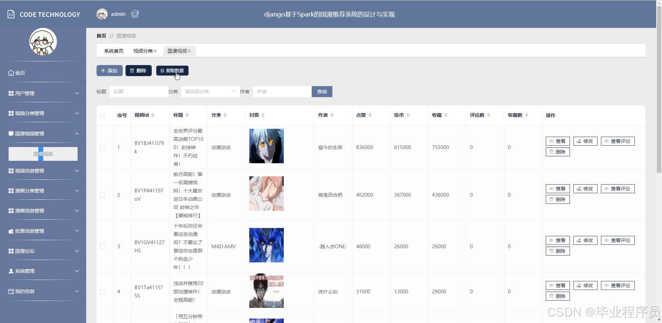The image size is (662, 323).
Task: Select 国漫视频 submenu item in sidebar
Action: pos(43,154)
